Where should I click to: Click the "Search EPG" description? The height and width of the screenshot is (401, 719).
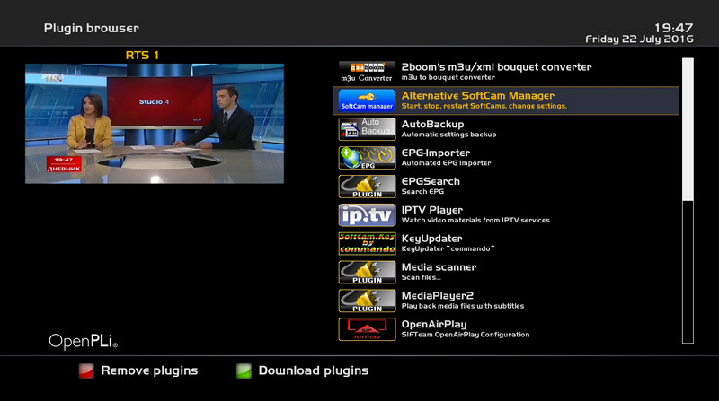[422, 192]
